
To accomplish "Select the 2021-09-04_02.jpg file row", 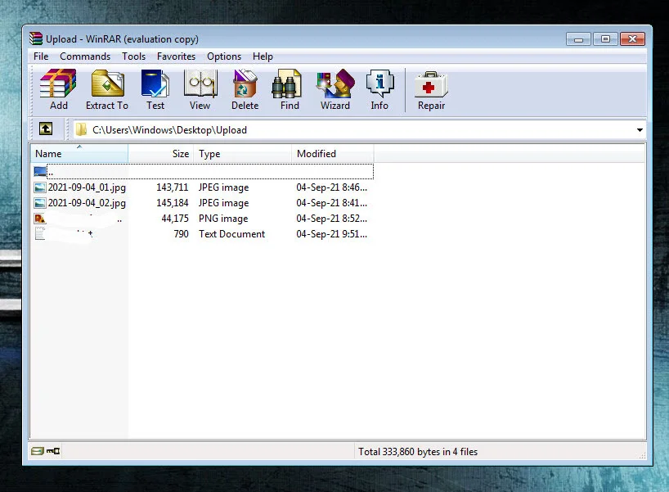I will [86, 203].
